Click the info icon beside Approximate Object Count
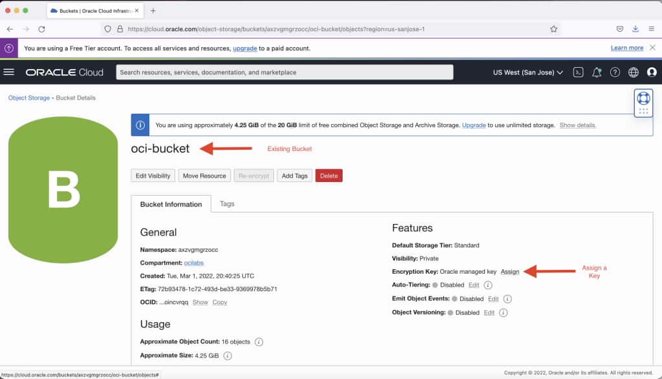The image size is (662, 379). (x=259, y=342)
